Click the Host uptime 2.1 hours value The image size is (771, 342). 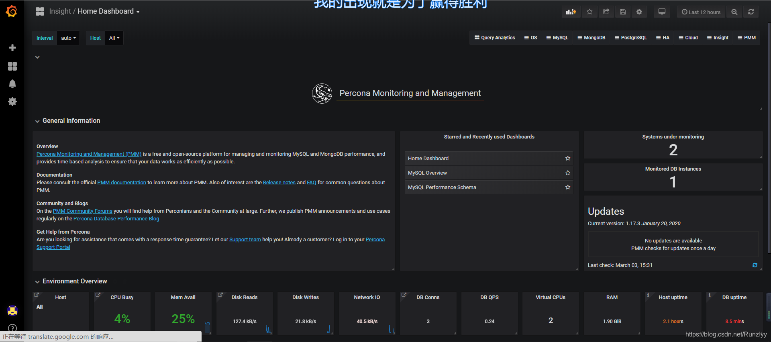673,322
